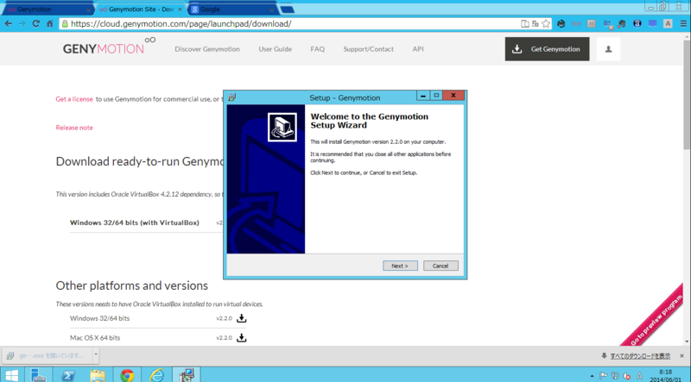Bookmark this page with the star icon
The image size is (691, 382).
tap(546, 24)
